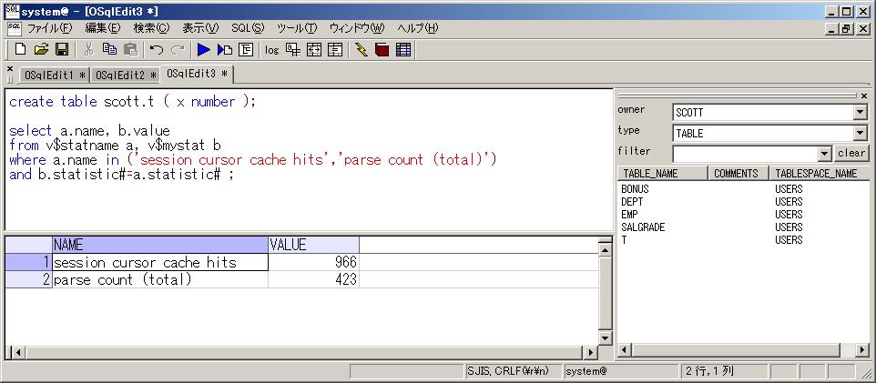Click the log toolbar button
Viewport: 876px width, 383px height.
click(271, 50)
